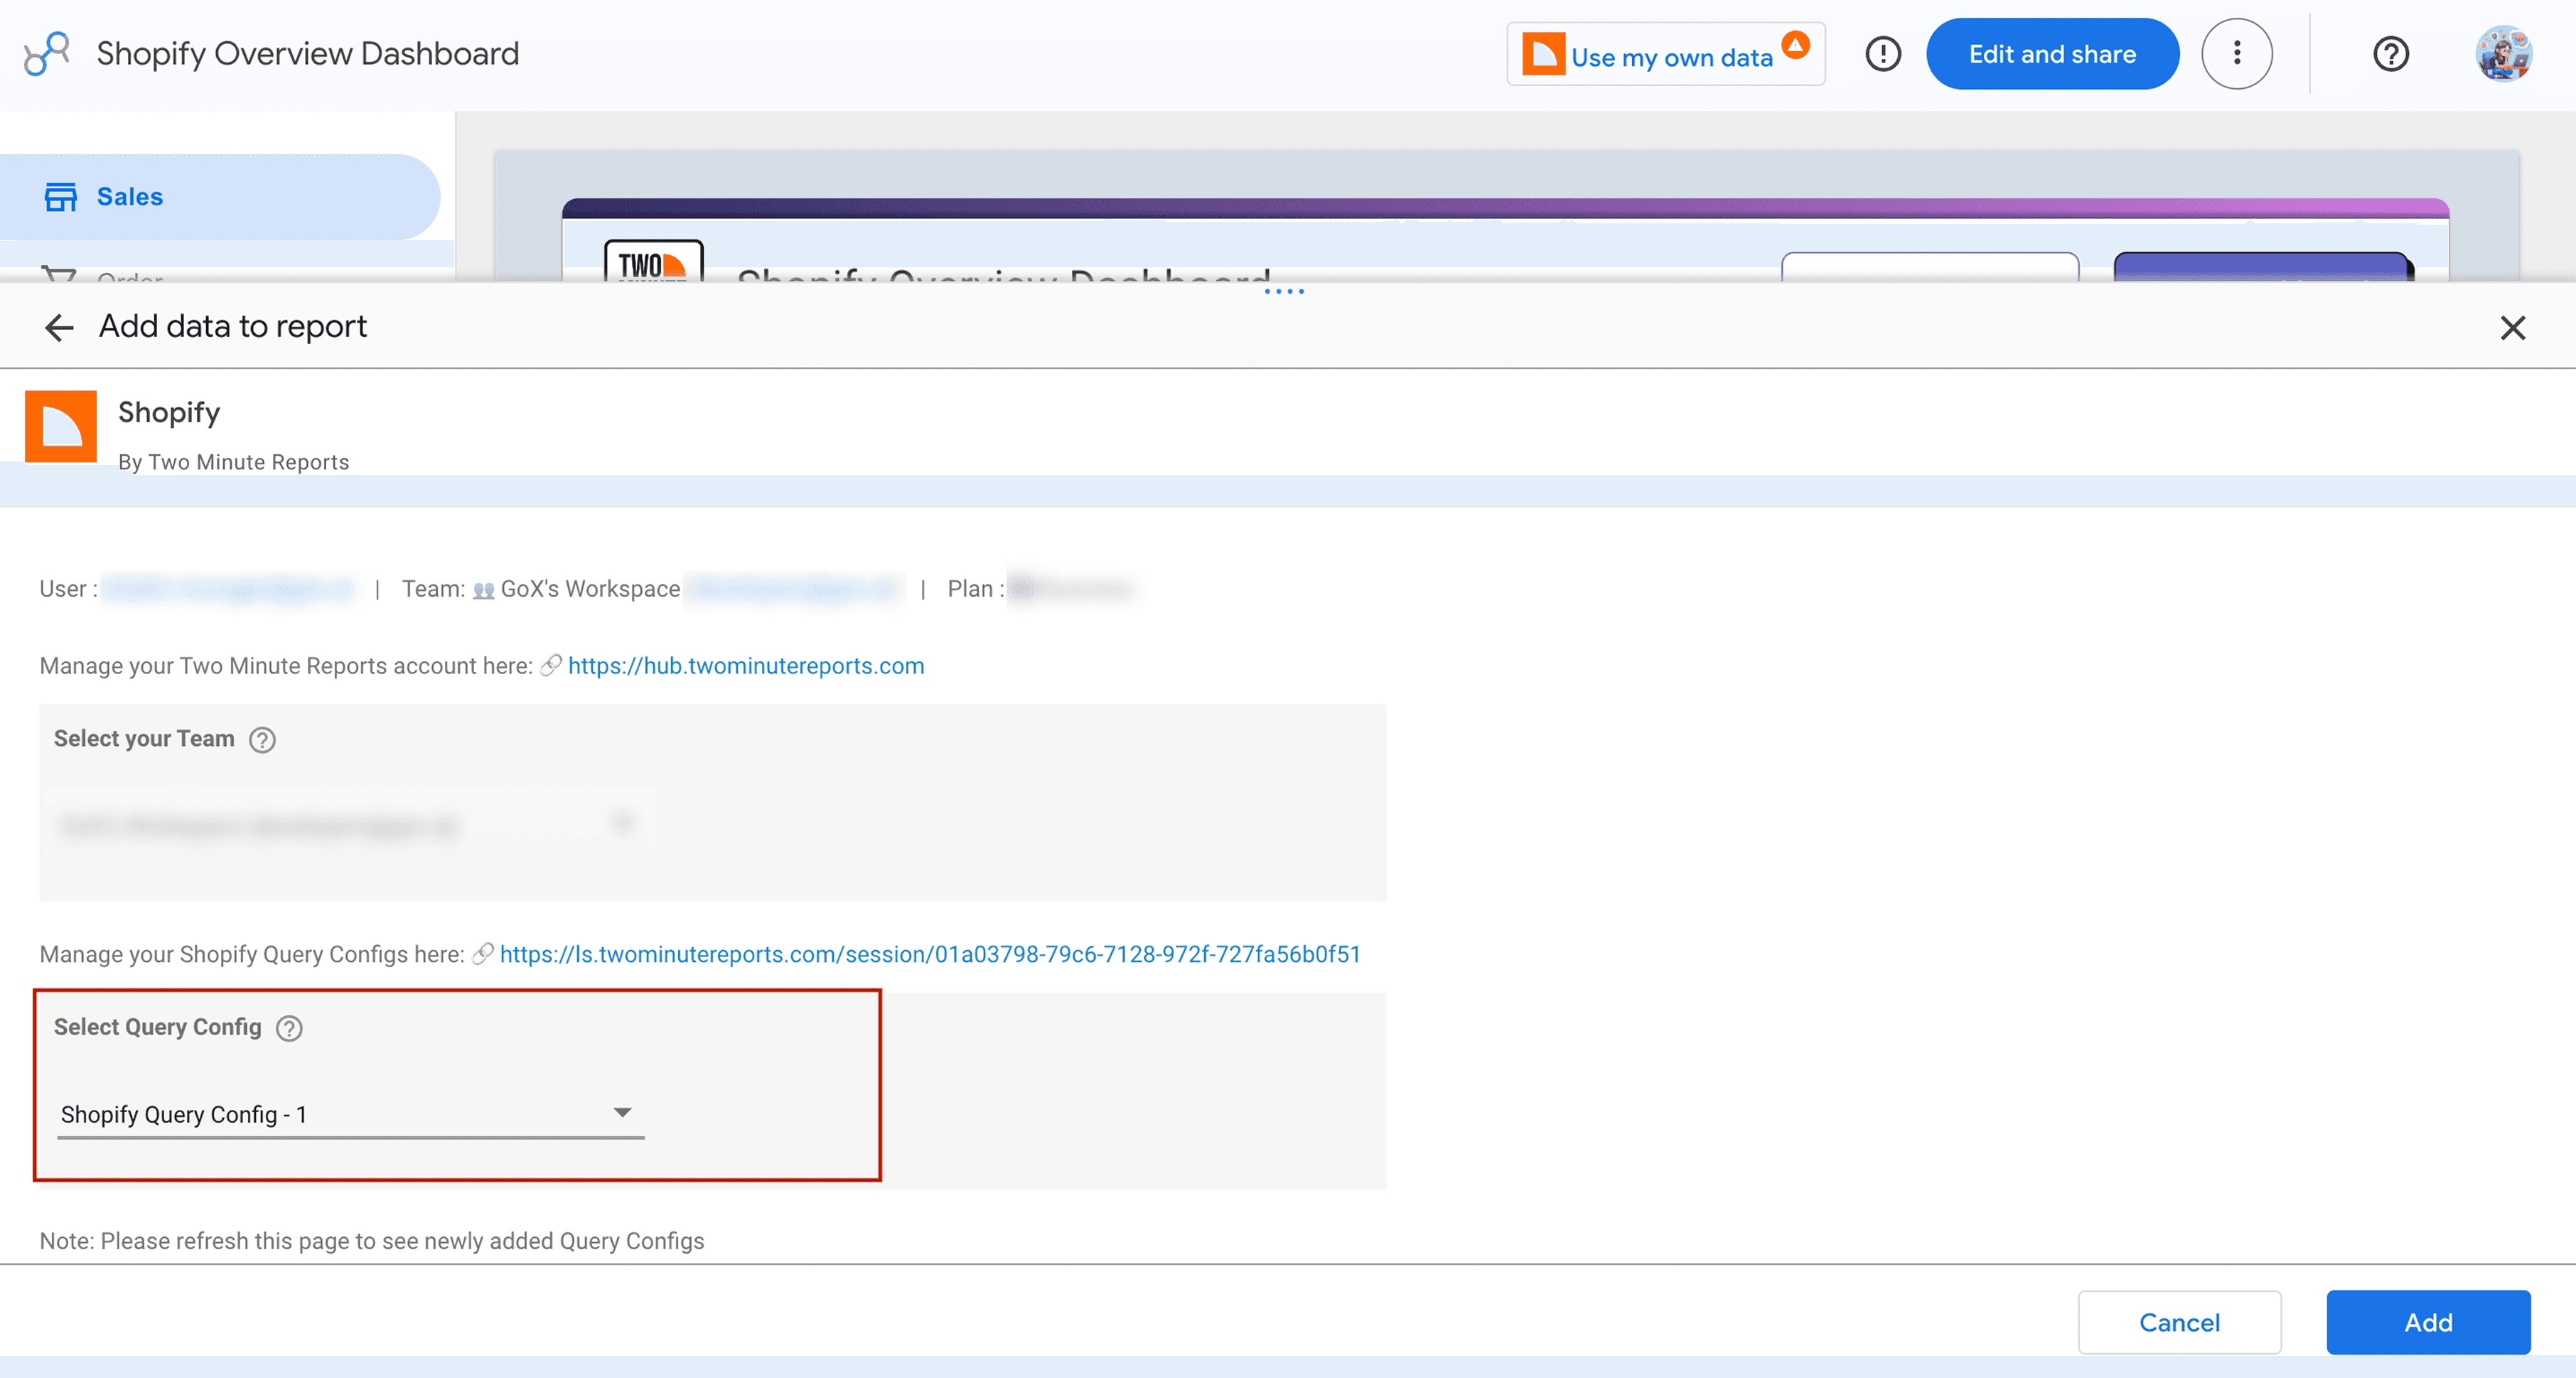This screenshot has height=1378, width=2576.
Task: Click the link chain icon before session URL
Action: click(x=483, y=955)
